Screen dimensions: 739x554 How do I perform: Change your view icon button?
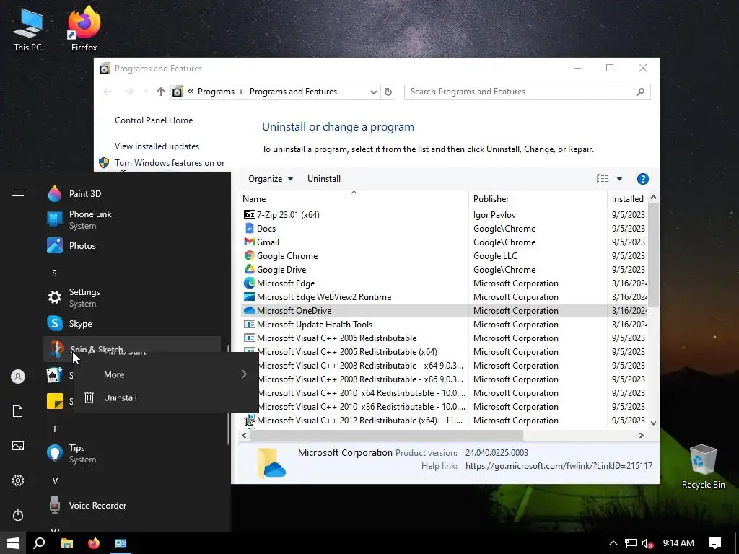point(603,179)
